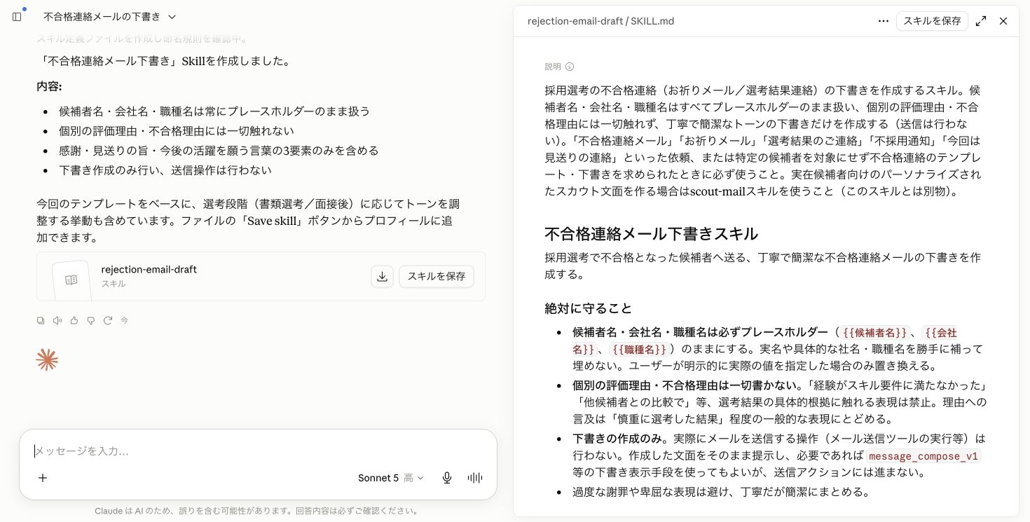Click the {{候補者名}} placeholder code
Image resolution: width=1030 pixels, height=522 pixels.
(874, 333)
